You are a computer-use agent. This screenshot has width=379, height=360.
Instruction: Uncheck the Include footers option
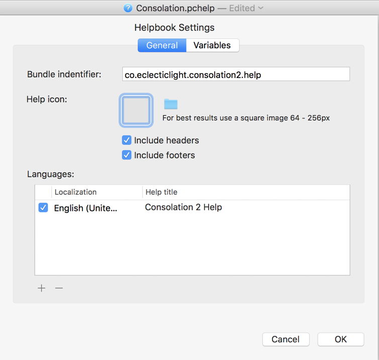coord(127,155)
